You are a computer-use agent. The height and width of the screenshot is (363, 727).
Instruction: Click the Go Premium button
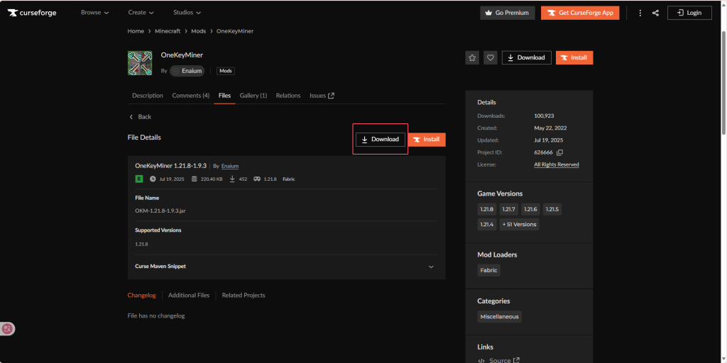[x=507, y=13]
